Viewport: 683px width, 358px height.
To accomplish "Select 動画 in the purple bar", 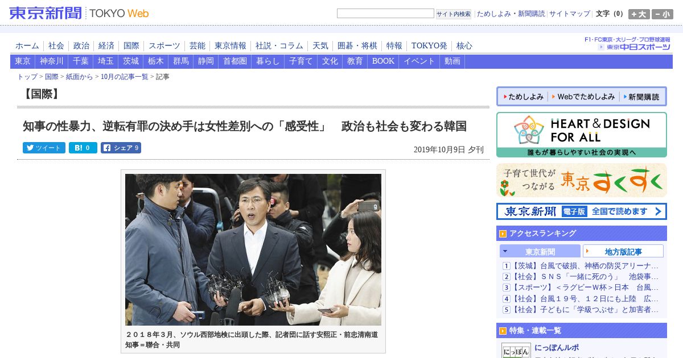I will coord(452,61).
